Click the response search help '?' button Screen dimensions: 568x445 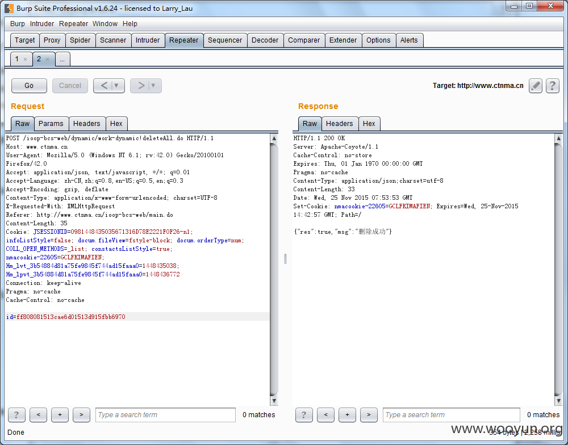point(304,414)
